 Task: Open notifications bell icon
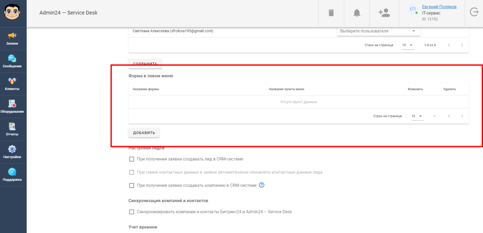click(x=357, y=13)
